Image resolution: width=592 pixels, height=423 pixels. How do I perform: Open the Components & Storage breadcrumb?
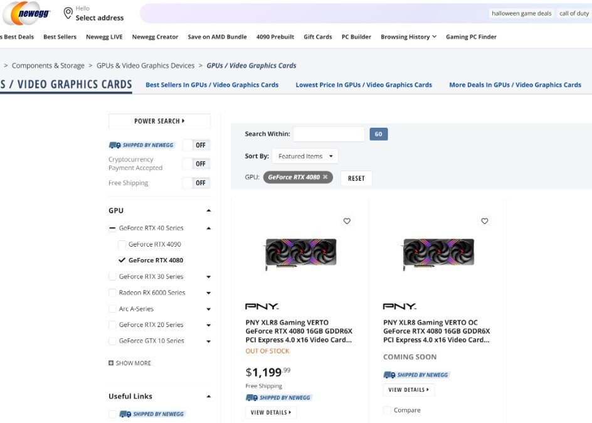48,66
